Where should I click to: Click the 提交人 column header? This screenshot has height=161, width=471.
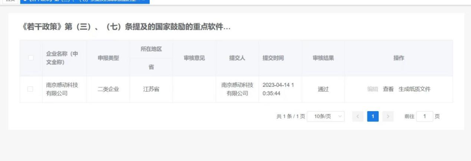pos(237,58)
